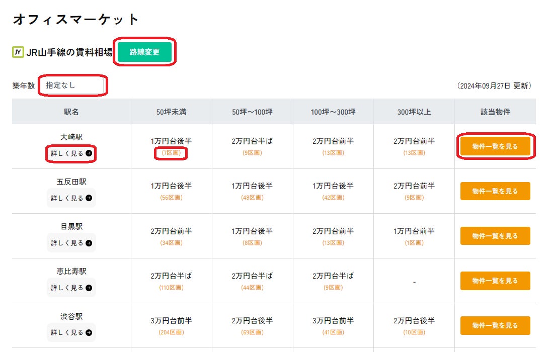550x352 pixels.
Task: View 五反田駅 property list button
Action: [495, 191]
